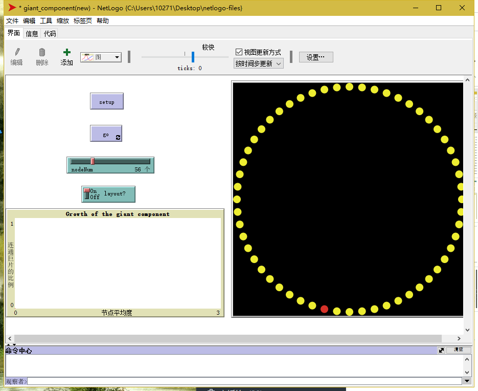The image size is (478, 391).
Task: Click the command center pop-out icon
Action: [x=441, y=350]
